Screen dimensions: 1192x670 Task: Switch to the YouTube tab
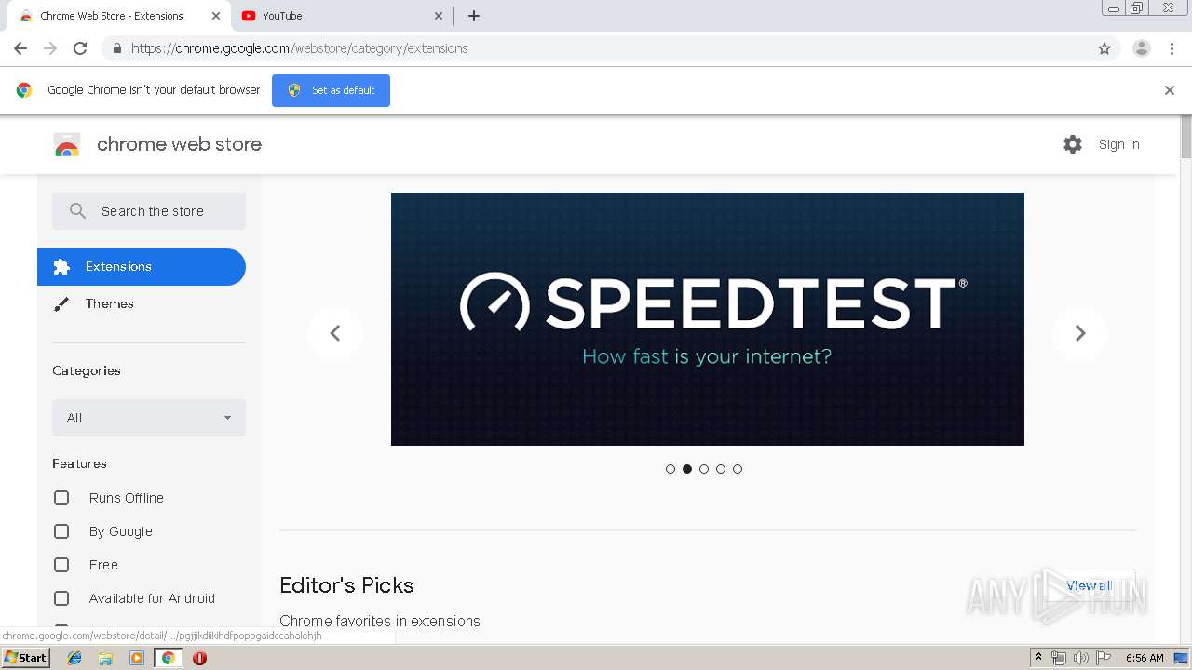340,16
